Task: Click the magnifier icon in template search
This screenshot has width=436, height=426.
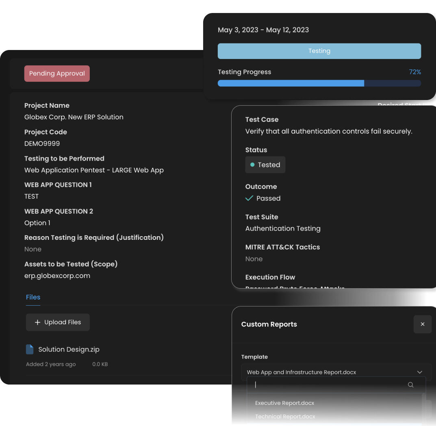Action: 410,385
